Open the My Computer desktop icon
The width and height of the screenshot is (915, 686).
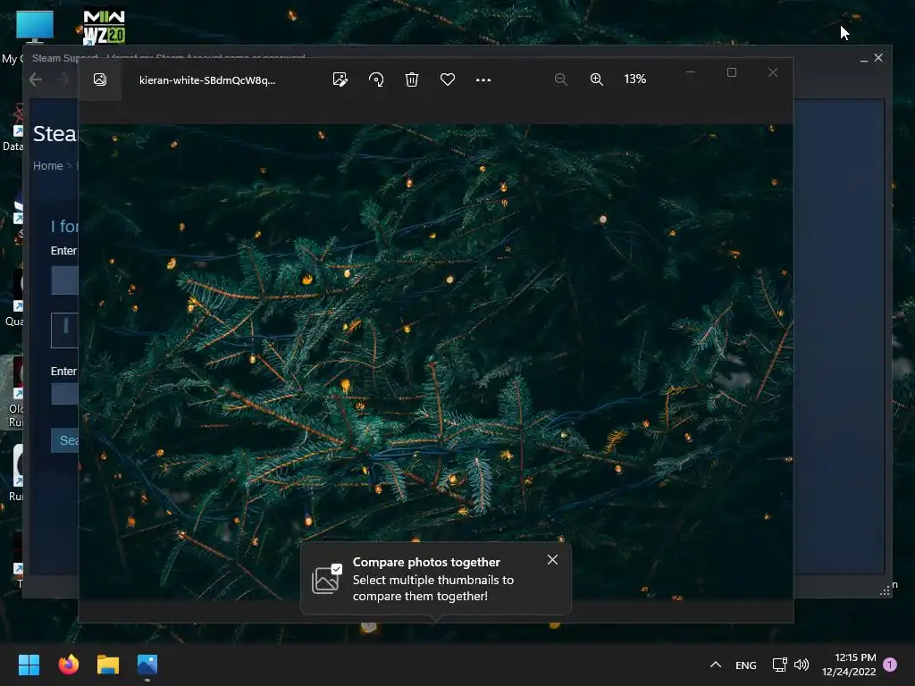[35, 27]
